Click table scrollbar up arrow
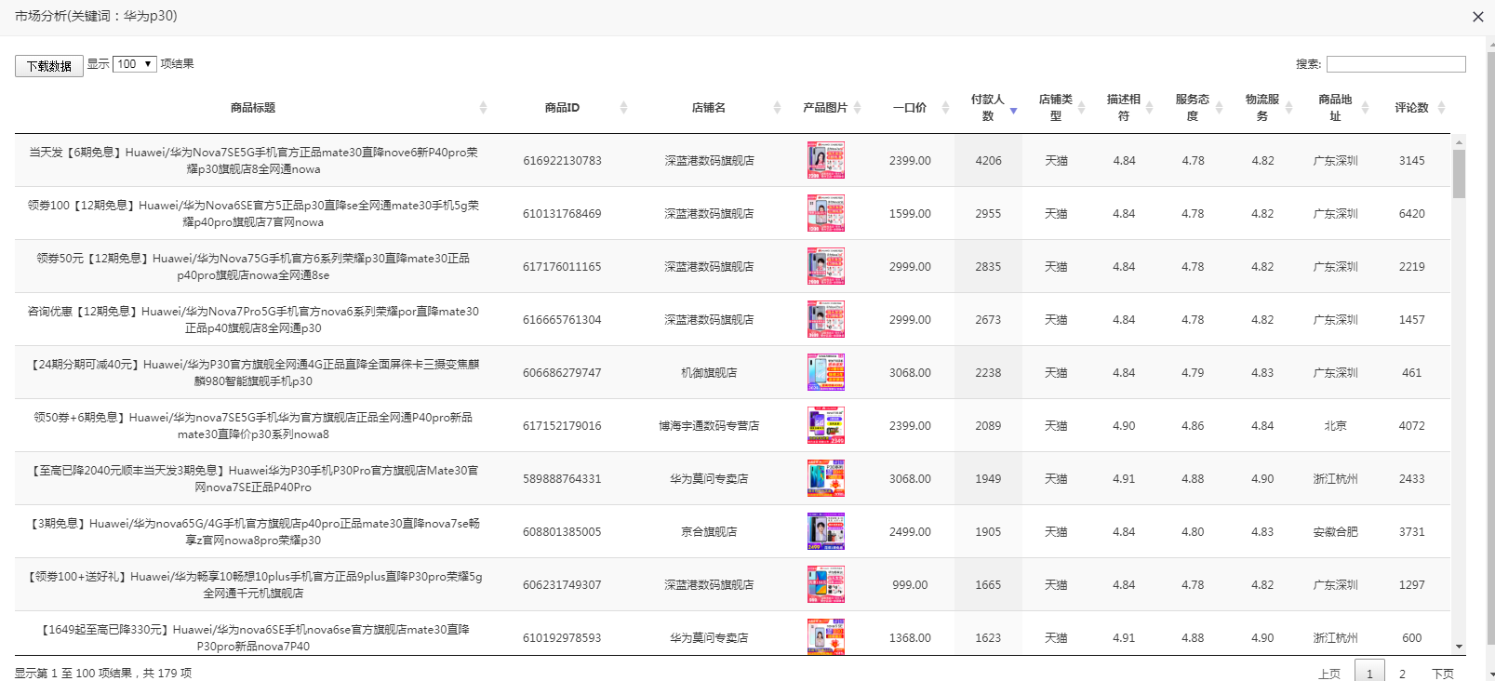The width and height of the screenshot is (1495, 681). (x=1459, y=142)
